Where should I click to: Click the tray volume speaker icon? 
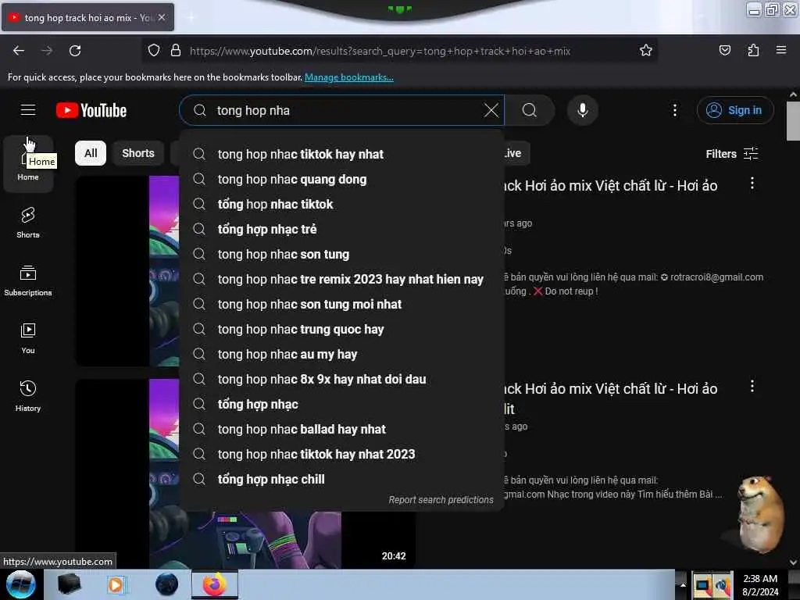coord(723,585)
